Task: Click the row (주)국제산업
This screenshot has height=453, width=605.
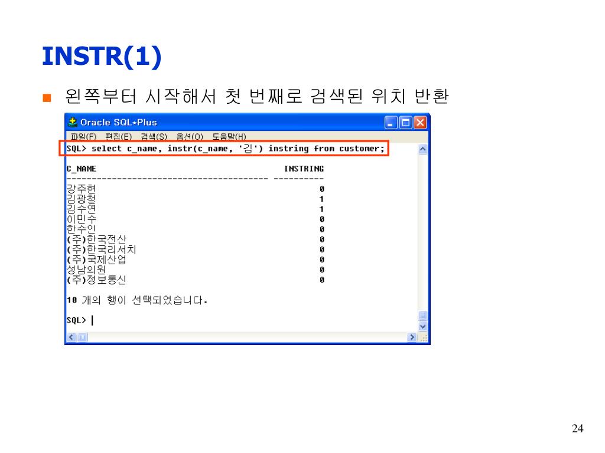Action: (x=195, y=260)
